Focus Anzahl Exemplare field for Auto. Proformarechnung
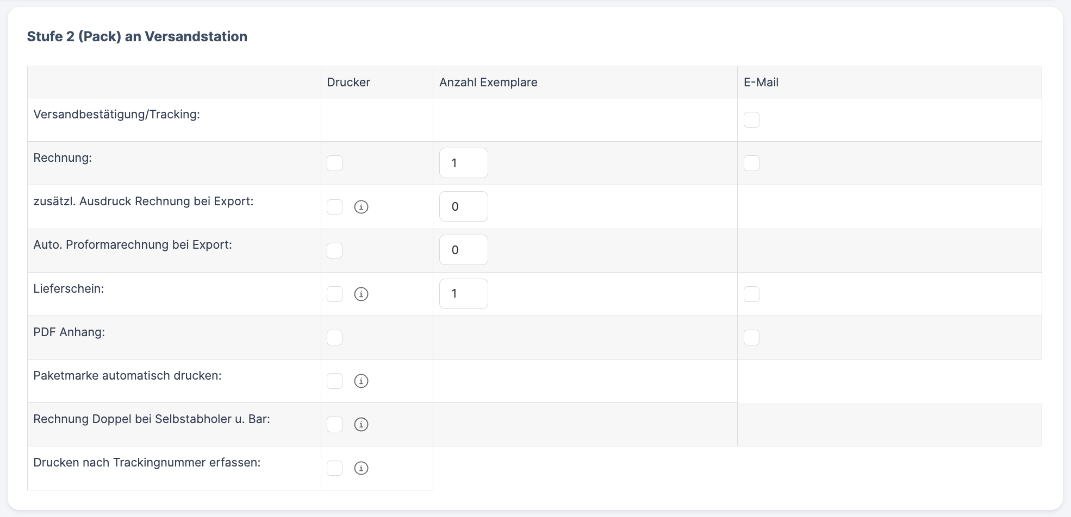1071x517 pixels. click(463, 250)
